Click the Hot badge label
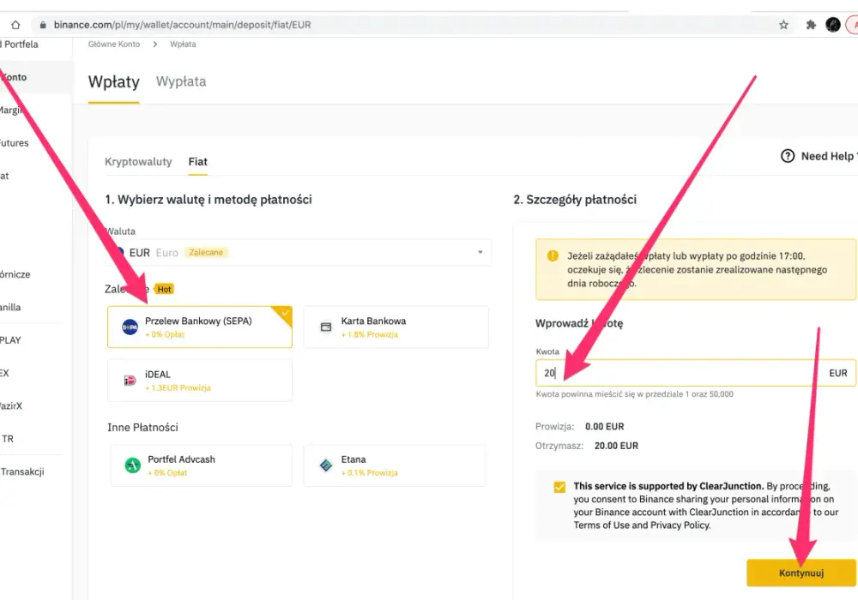This screenshot has width=858, height=600. [x=164, y=289]
